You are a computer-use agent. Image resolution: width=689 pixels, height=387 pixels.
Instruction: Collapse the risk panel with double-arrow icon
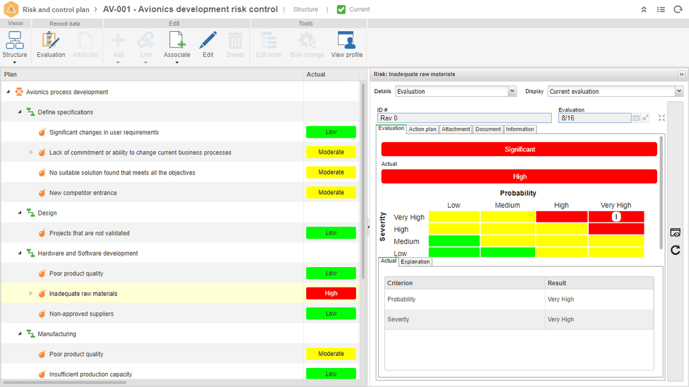[681, 75]
